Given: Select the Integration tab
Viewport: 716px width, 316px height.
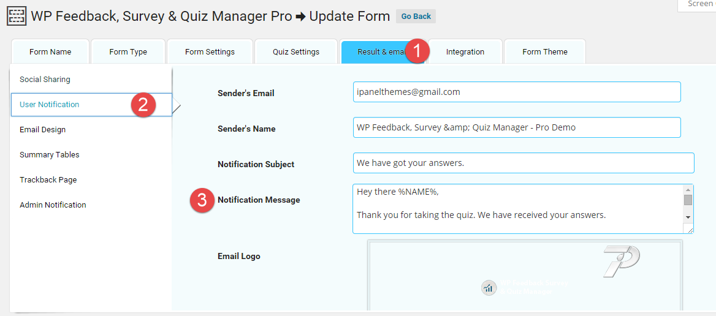Looking at the screenshot, I should (x=465, y=52).
